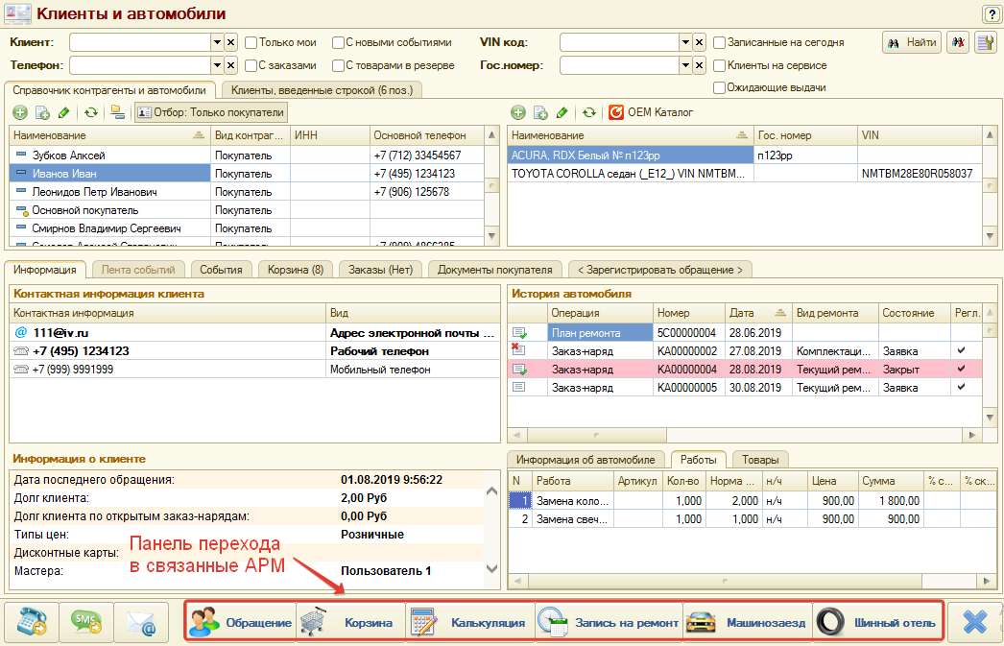Clear the Клиент field
The image size is (1004, 646).
230,42
